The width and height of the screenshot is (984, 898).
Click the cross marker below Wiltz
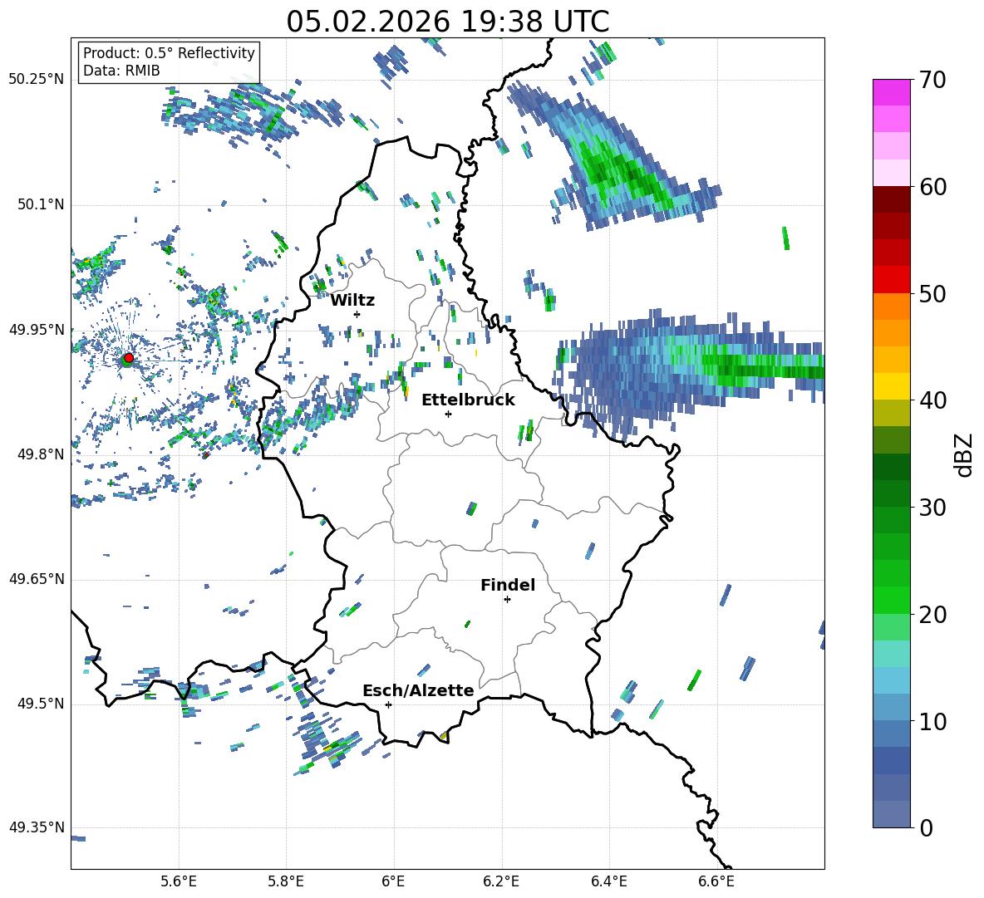pos(357,314)
